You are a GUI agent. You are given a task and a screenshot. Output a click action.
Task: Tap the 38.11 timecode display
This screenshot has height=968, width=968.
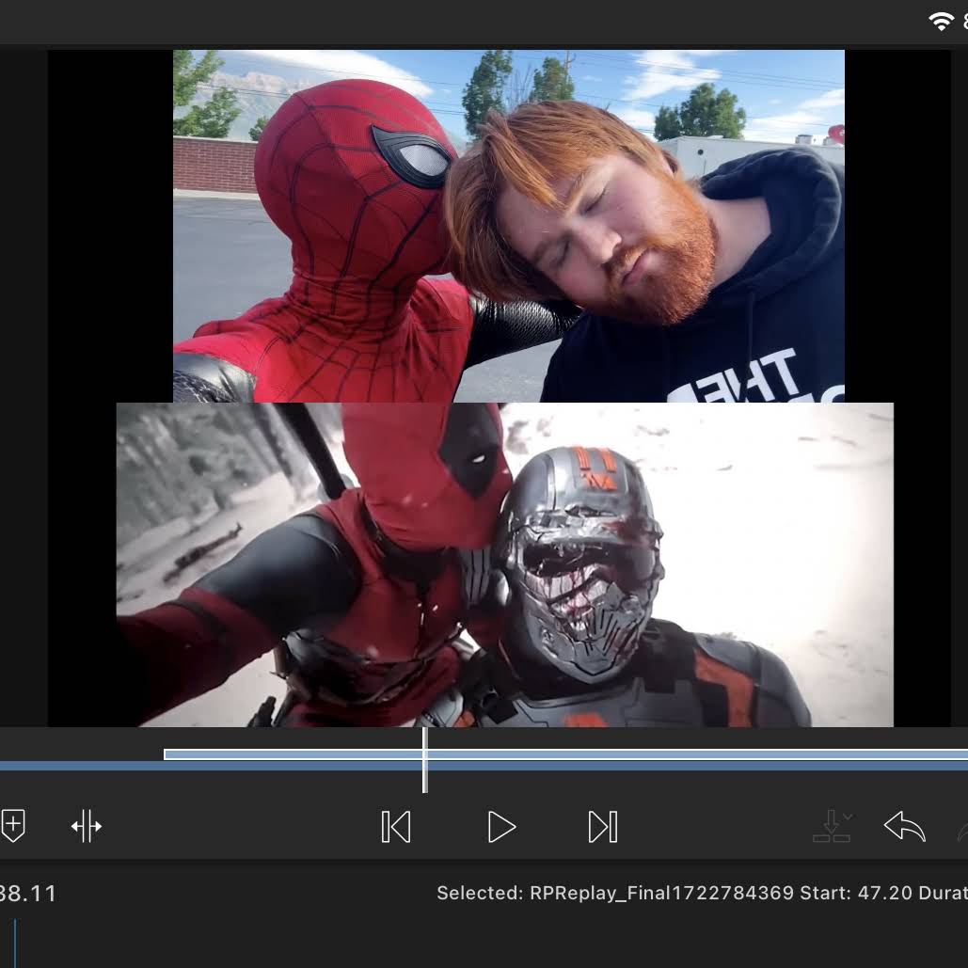(28, 894)
